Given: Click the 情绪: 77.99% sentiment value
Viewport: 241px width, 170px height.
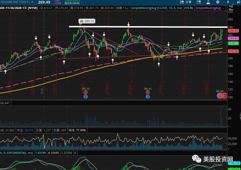Looking at the screenshot, I should tap(77, 130).
